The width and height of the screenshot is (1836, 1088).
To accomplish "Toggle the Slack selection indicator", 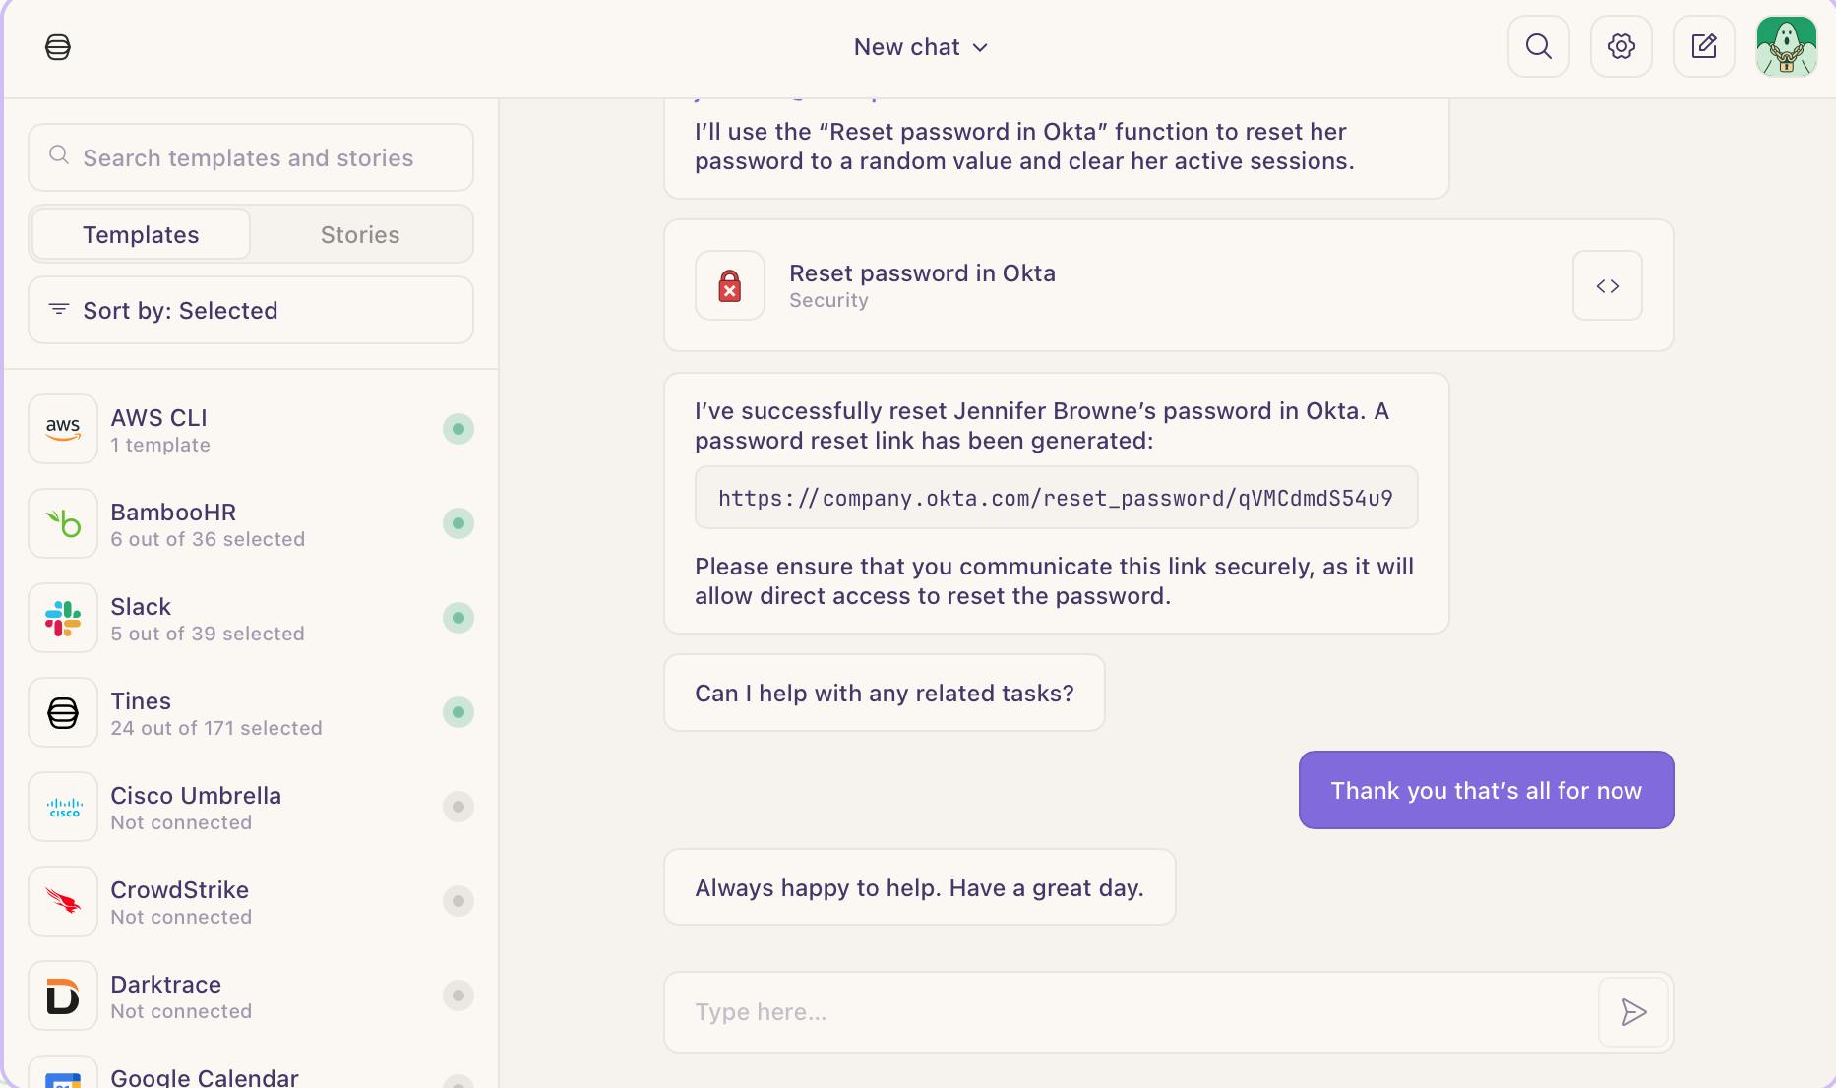I will coord(459,618).
